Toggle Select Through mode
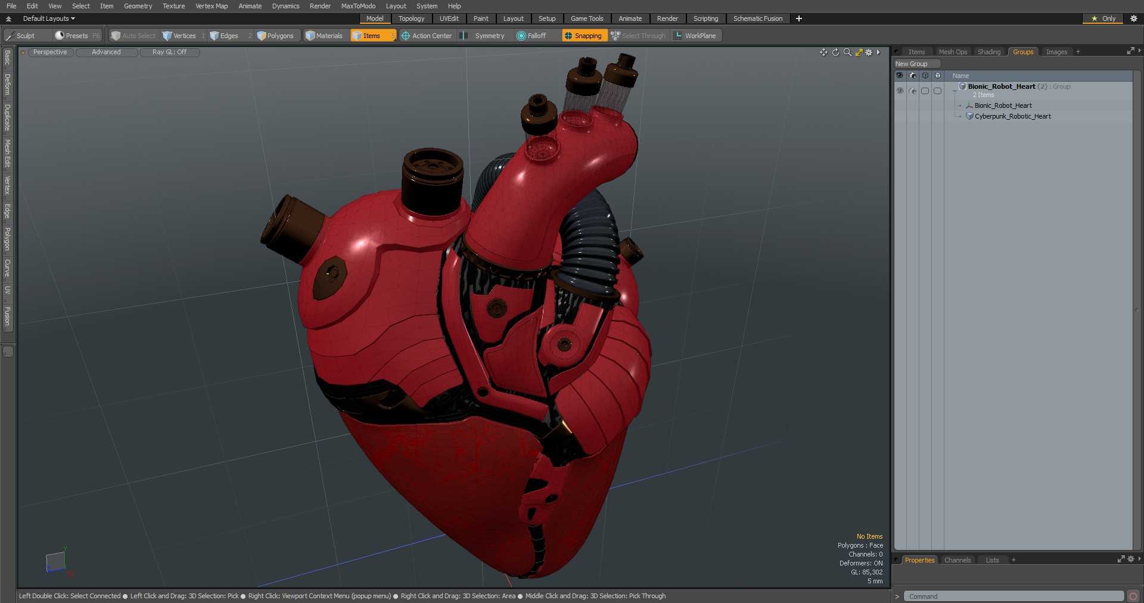 pyautogui.click(x=639, y=36)
